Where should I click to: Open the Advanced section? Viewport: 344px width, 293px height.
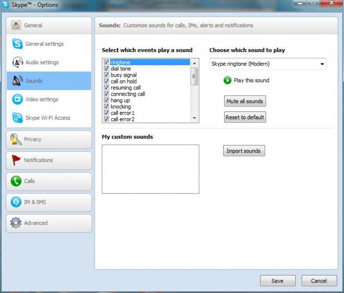pos(49,223)
